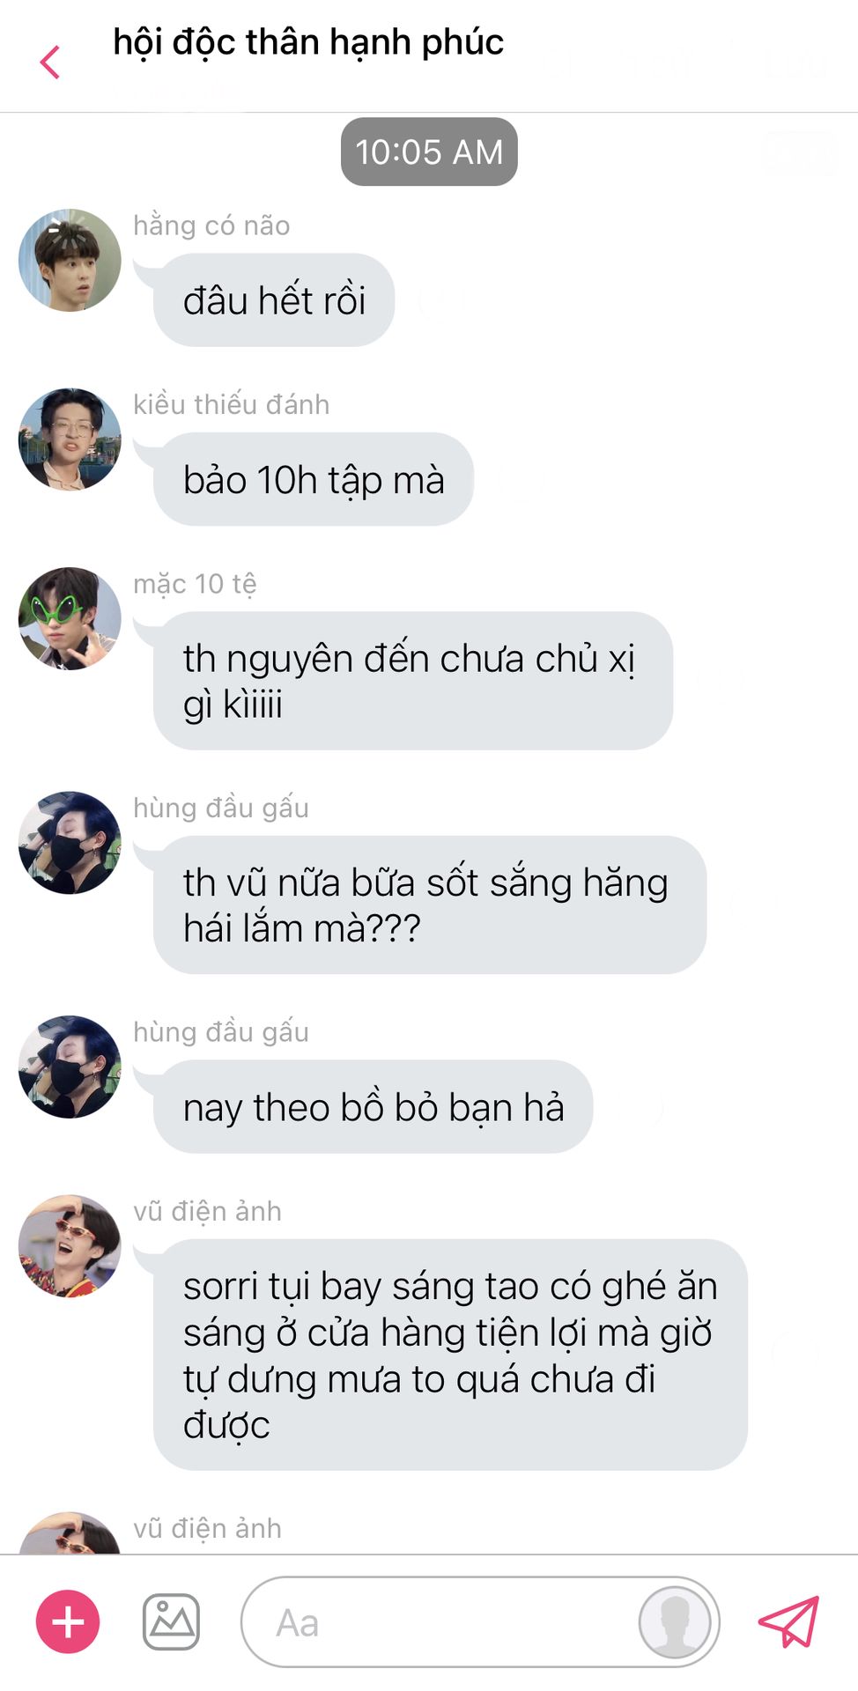Screen dimensions: 858x1691
Task: Open the pink plus attachment button
Action: (x=68, y=1621)
